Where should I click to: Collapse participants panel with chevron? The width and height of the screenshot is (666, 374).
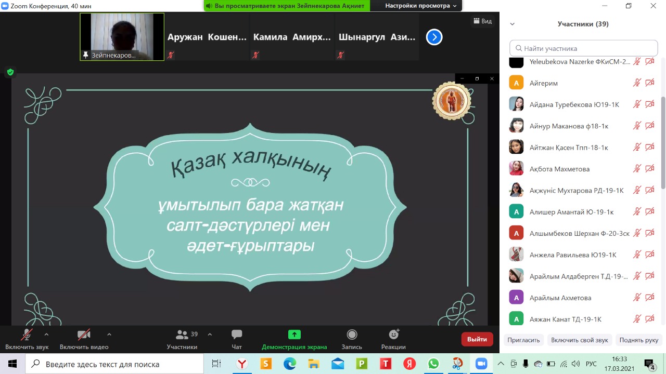pyautogui.click(x=512, y=24)
